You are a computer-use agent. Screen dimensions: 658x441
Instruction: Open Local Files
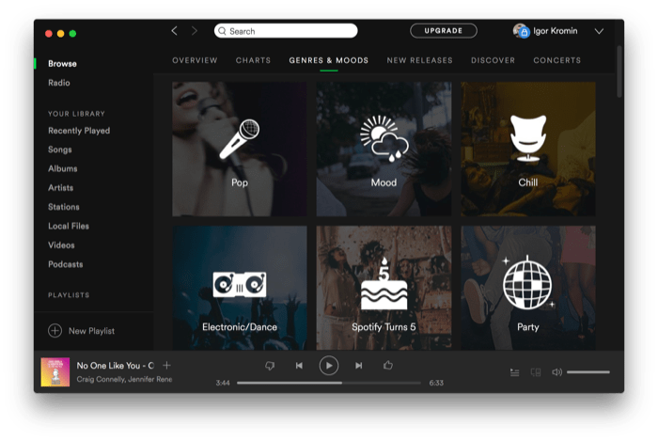[x=69, y=227]
